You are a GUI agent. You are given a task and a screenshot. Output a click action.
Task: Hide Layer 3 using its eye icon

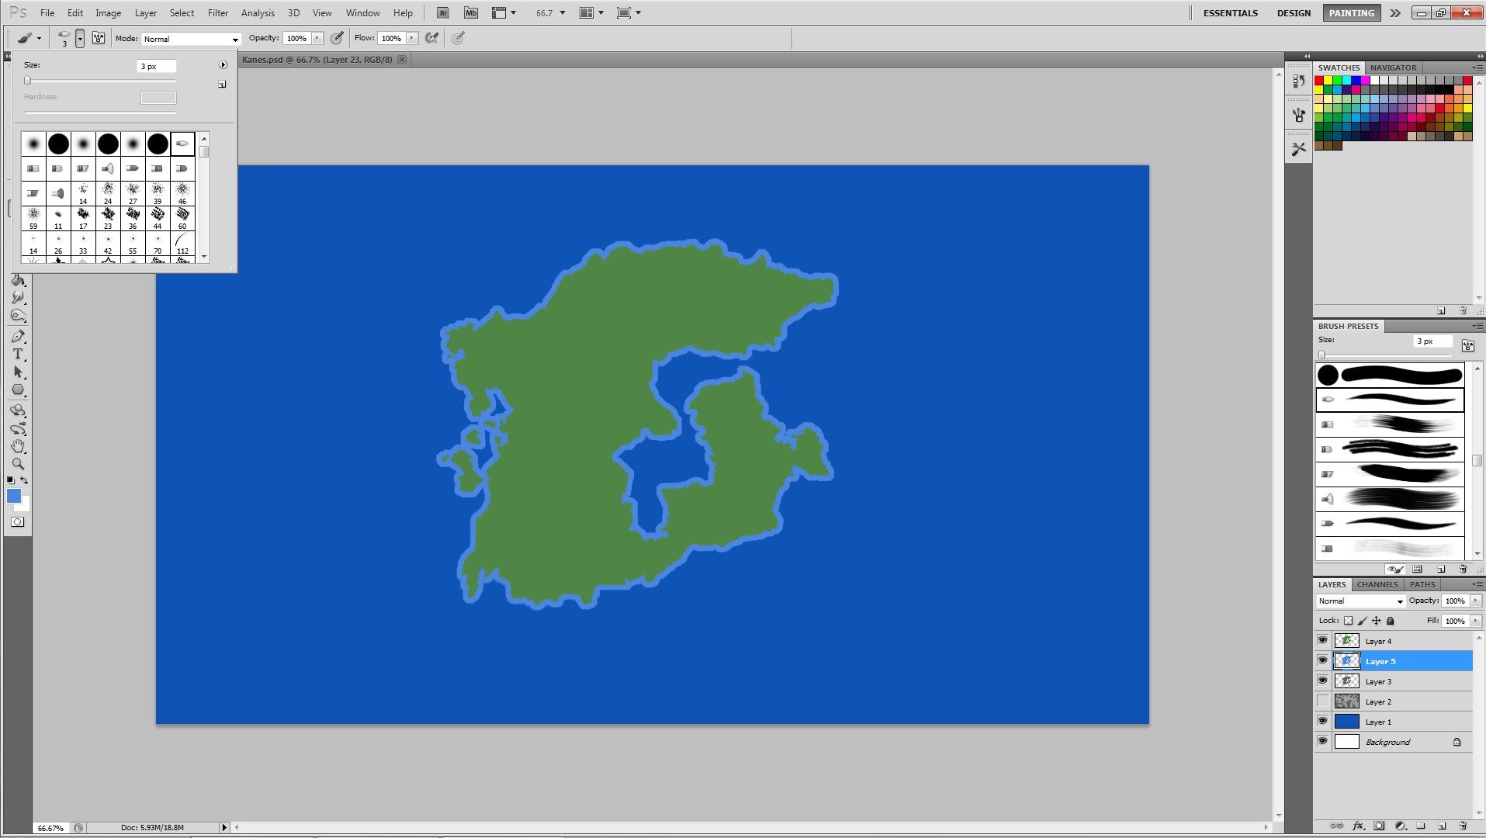pyautogui.click(x=1323, y=681)
